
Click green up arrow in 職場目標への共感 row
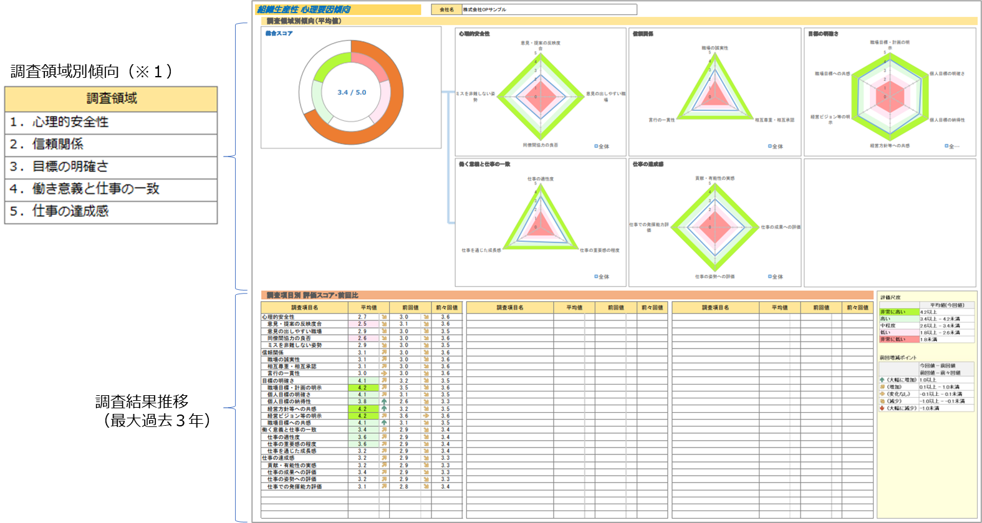tap(384, 423)
